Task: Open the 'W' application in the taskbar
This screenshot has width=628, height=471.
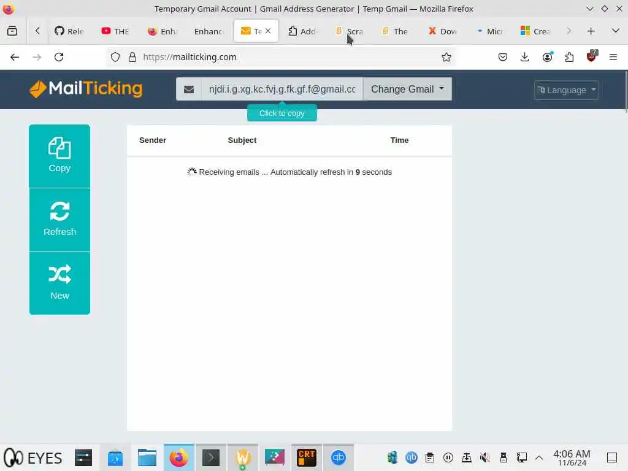Action: (x=243, y=458)
